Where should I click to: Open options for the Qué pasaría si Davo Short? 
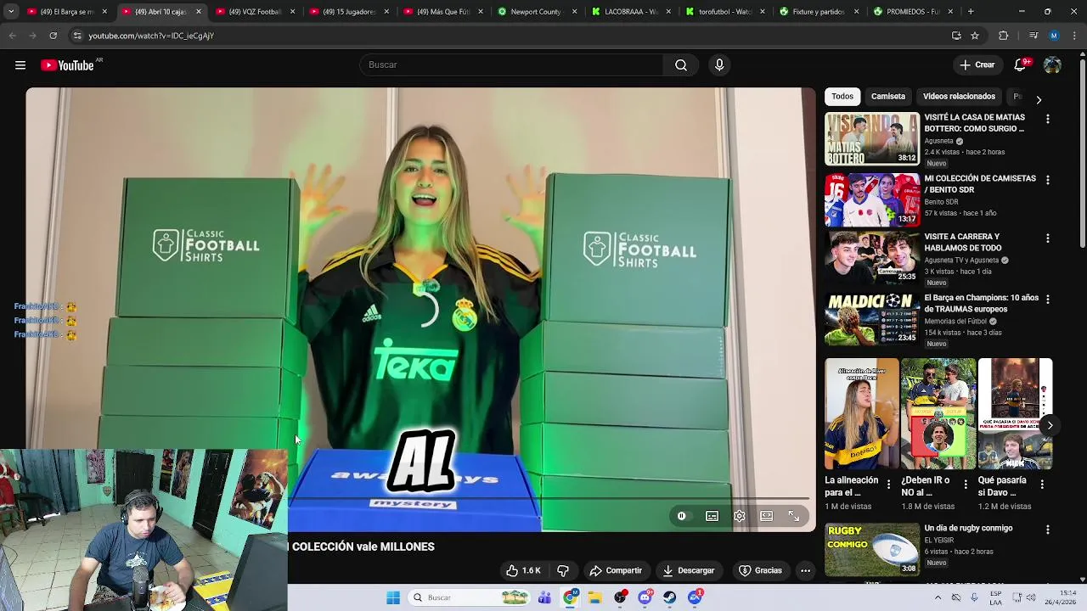click(1042, 484)
